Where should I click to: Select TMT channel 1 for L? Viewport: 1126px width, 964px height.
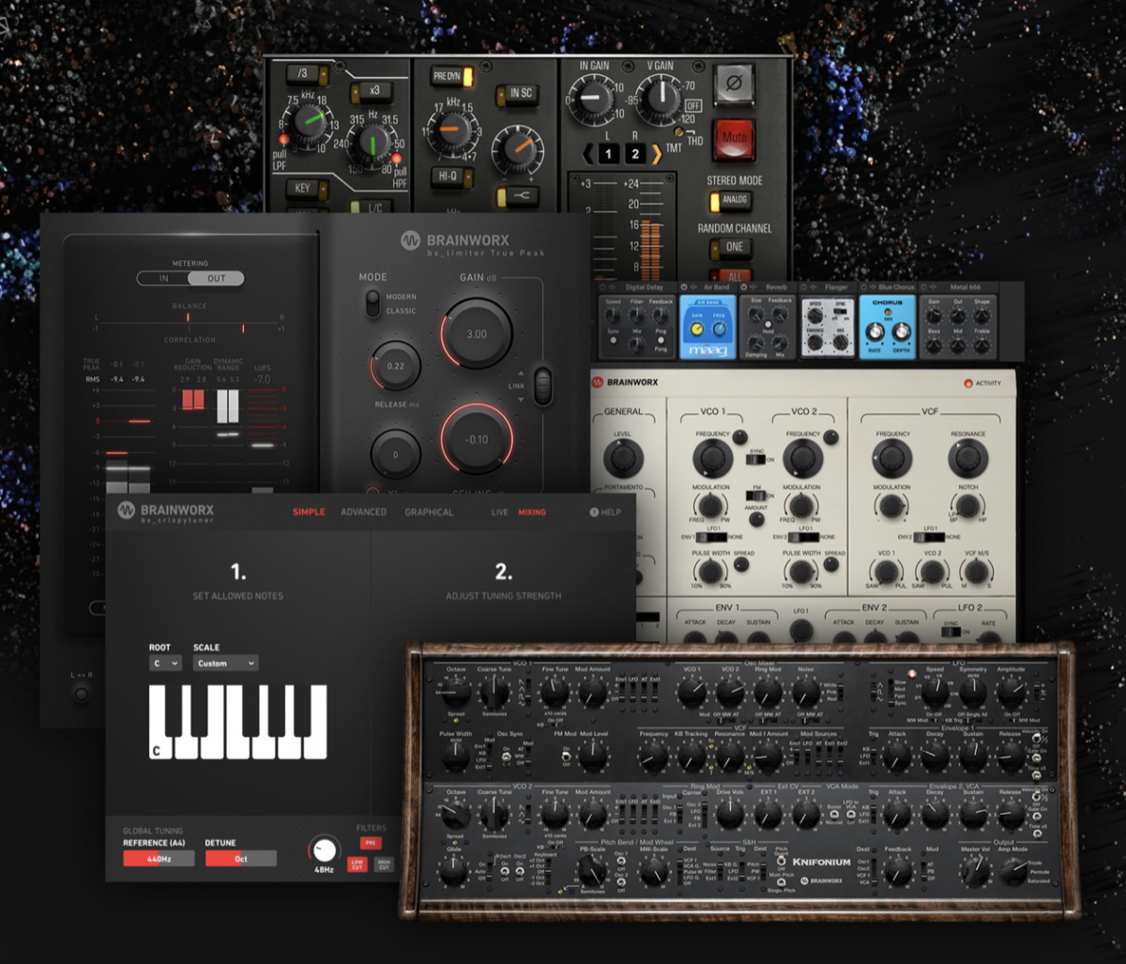[608, 154]
